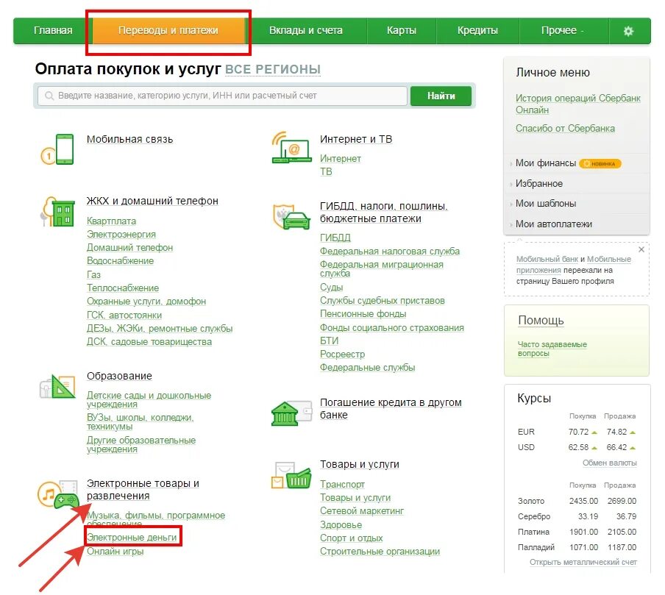This screenshot has width=665, height=595.
Task: Click the service search input field
Action: pyautogui.click(x=222, y=96)
